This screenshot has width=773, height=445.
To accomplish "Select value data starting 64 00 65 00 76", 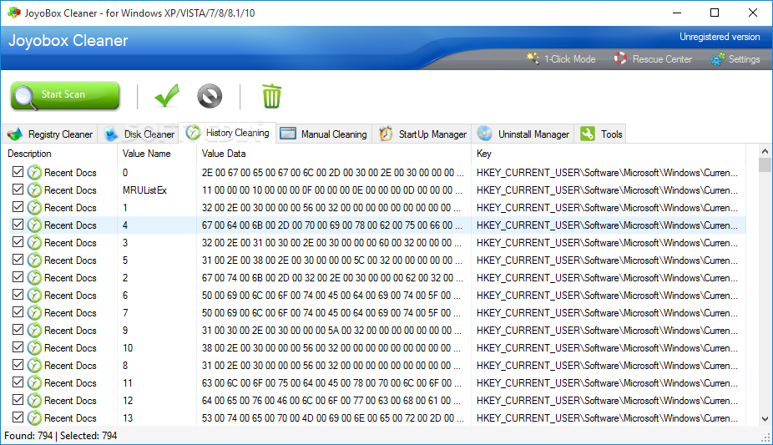I will 333,401.
